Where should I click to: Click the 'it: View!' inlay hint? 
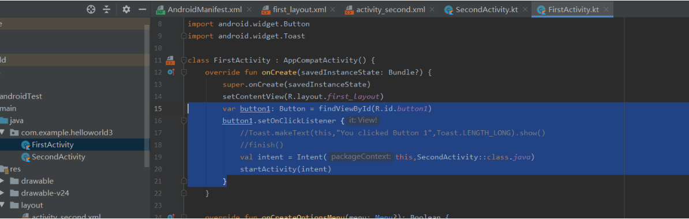pyautogui.click(x=362, y=120)
